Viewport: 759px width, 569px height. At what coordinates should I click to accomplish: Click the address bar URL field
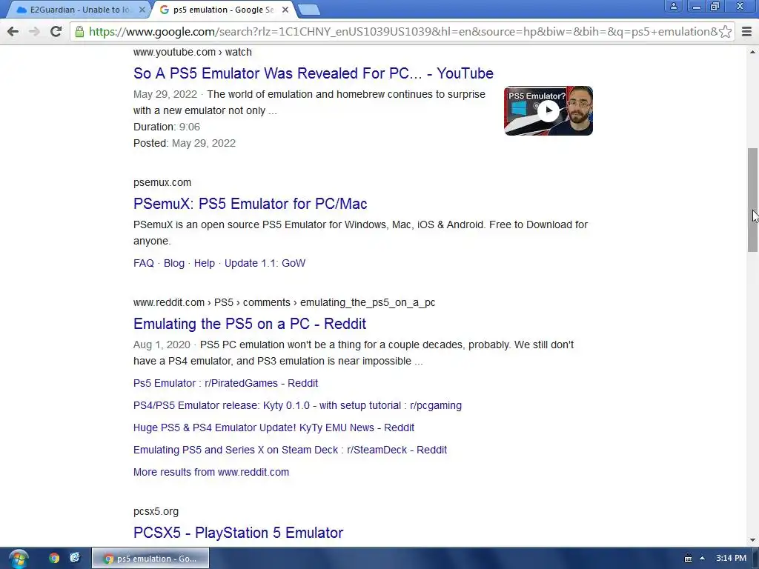pyautogui.click(x=402, y=32)
